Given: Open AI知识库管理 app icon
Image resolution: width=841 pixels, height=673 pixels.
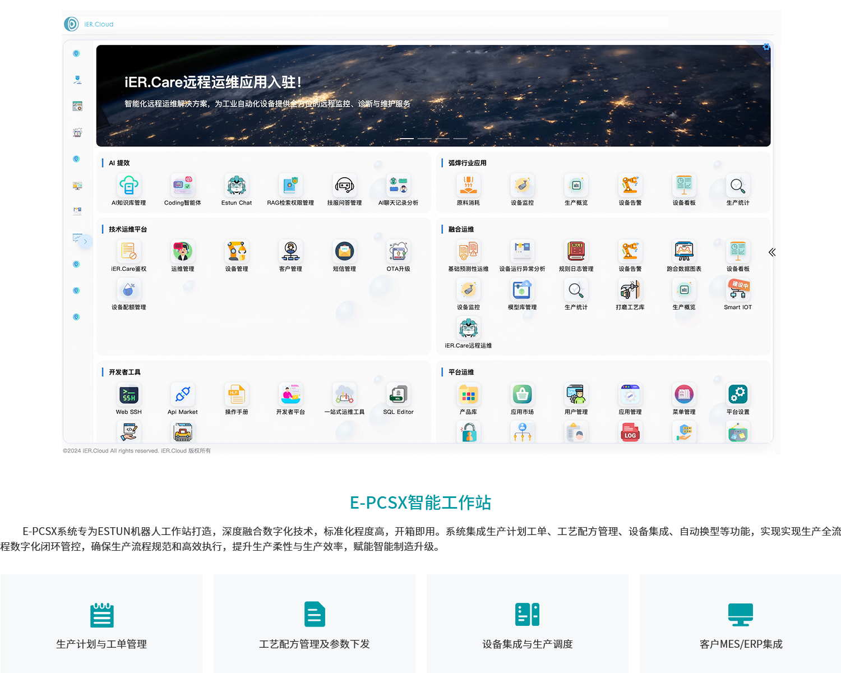Looking at the screenshot, I should (x=128, y=185).
